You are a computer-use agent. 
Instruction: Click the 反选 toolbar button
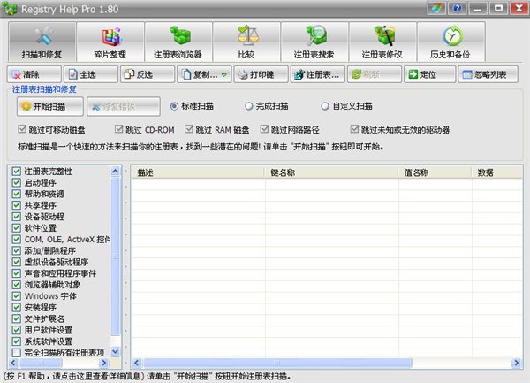click(x=148, y=74)
